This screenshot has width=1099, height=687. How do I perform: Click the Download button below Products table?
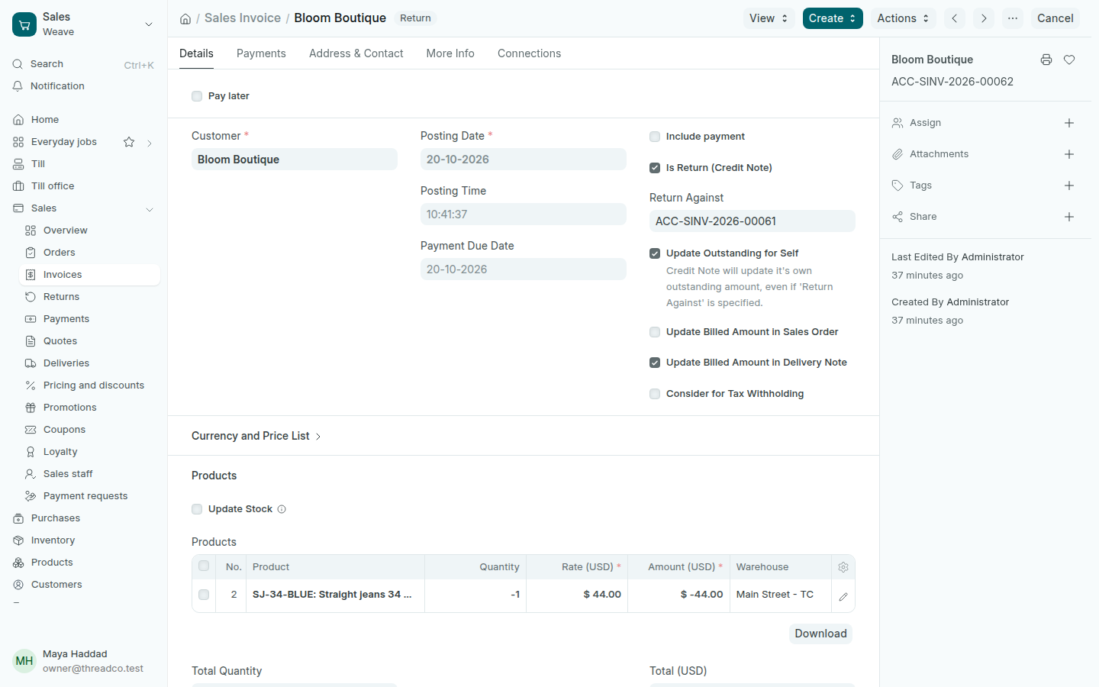[820, 634]
